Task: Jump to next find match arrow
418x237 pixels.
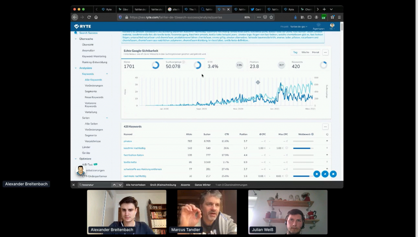Action: pyautogui.click(x=120, y=185)
